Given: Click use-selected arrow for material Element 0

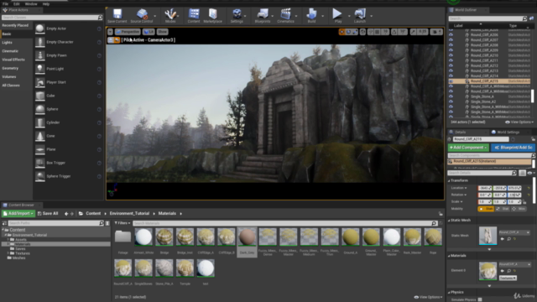Looking at the screenshot, I should click(x=503, y=271).
